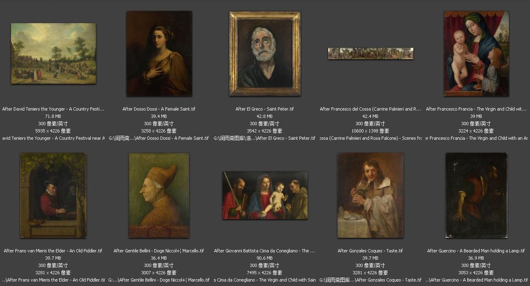Select the wide Francesco del Cossa strip thumbnail
Screen dimensions: 530x286
[371, 53]
